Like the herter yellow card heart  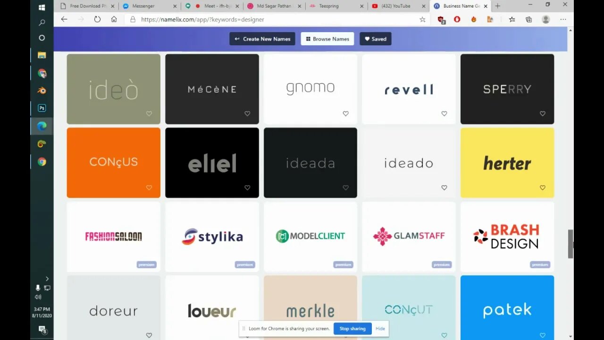coord(543,187)
